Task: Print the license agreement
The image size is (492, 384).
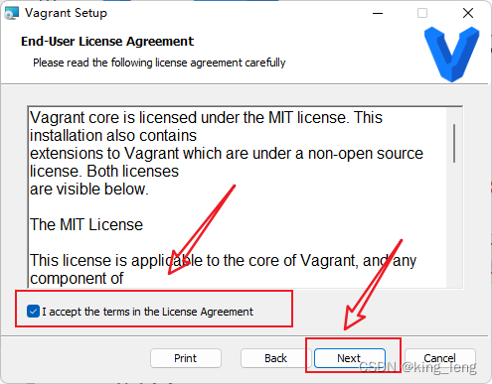Action: pyautogui.click(x=186, y=358)
